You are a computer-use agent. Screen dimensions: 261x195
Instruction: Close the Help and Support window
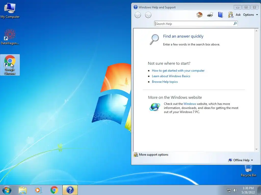pyautogui.click(x=255, y=7)
